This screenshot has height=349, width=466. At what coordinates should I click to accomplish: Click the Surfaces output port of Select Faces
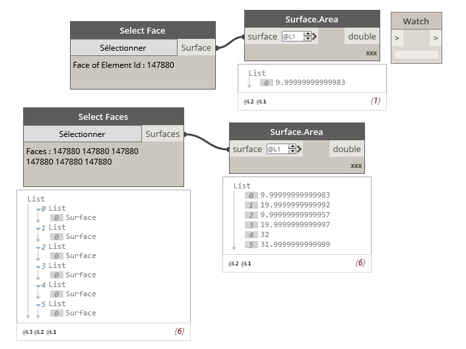[x=162, y=134]
